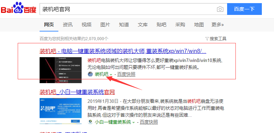The width and height of the screenshot is (274, 133).
Task: Click the 装机吧 site favicon
Action: click(90, 74)
